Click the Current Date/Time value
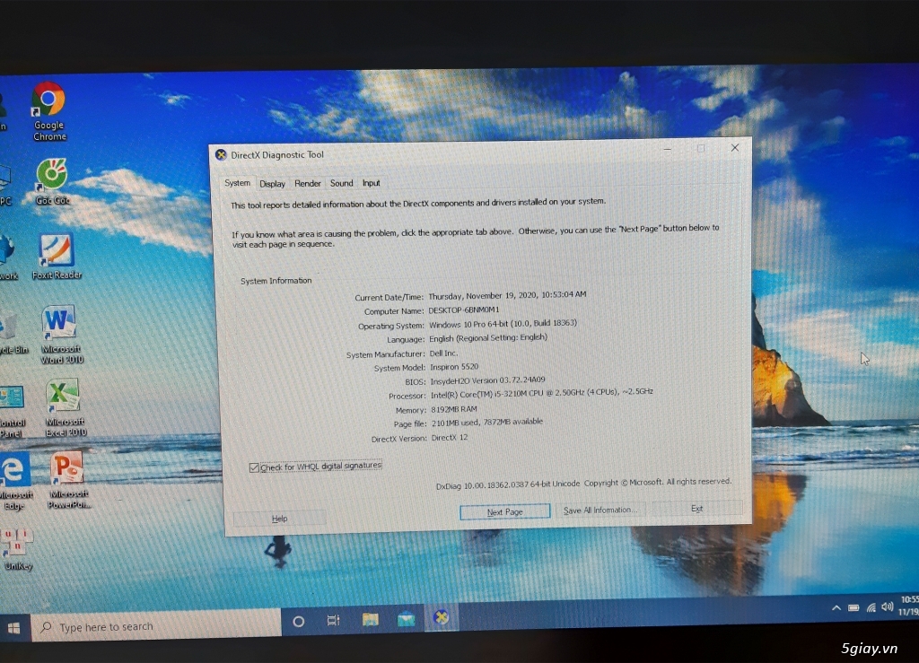Image resolution: width=919 pixels, height=663 pixels. [x=507, y=295]
